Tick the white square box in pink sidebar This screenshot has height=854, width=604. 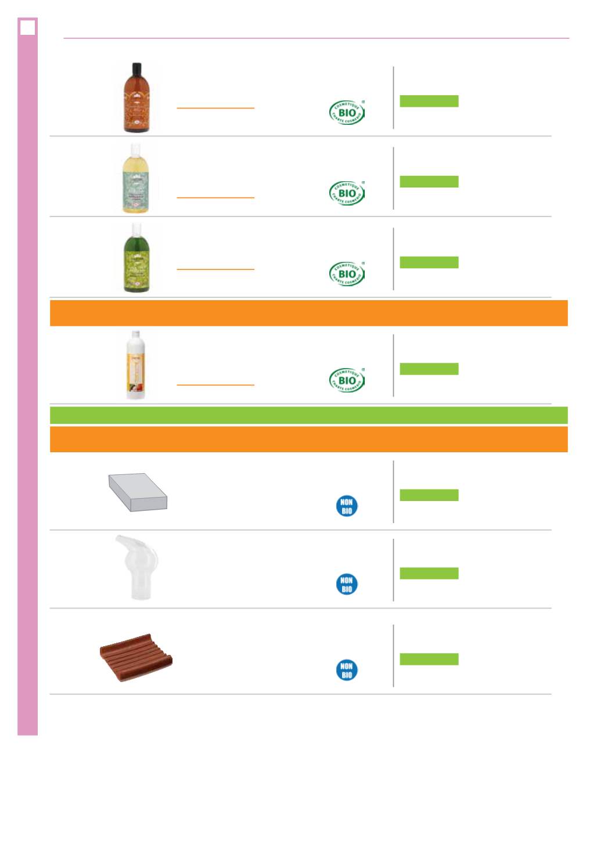27,27
